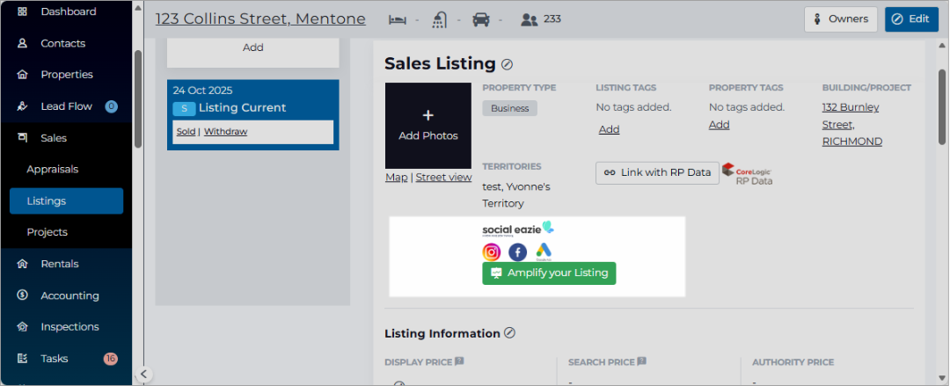Click Search Price help icon
This screenshot has height=386, width=950.
(x=641, y=361)
